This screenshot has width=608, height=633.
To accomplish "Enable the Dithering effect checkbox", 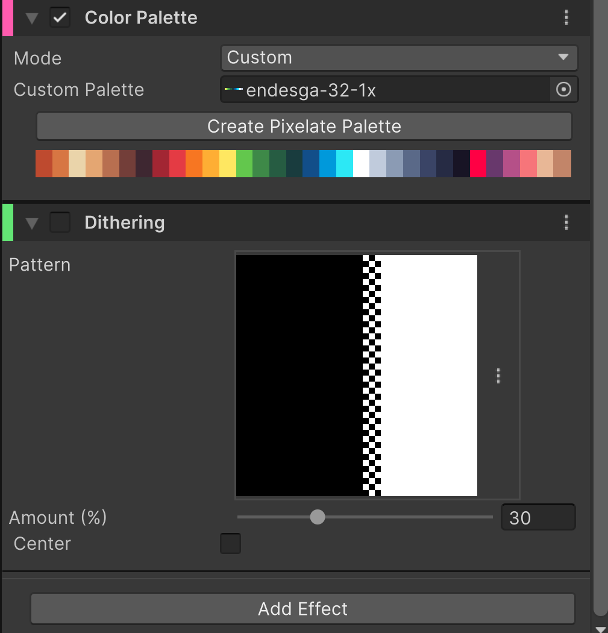I will point(60,222).
